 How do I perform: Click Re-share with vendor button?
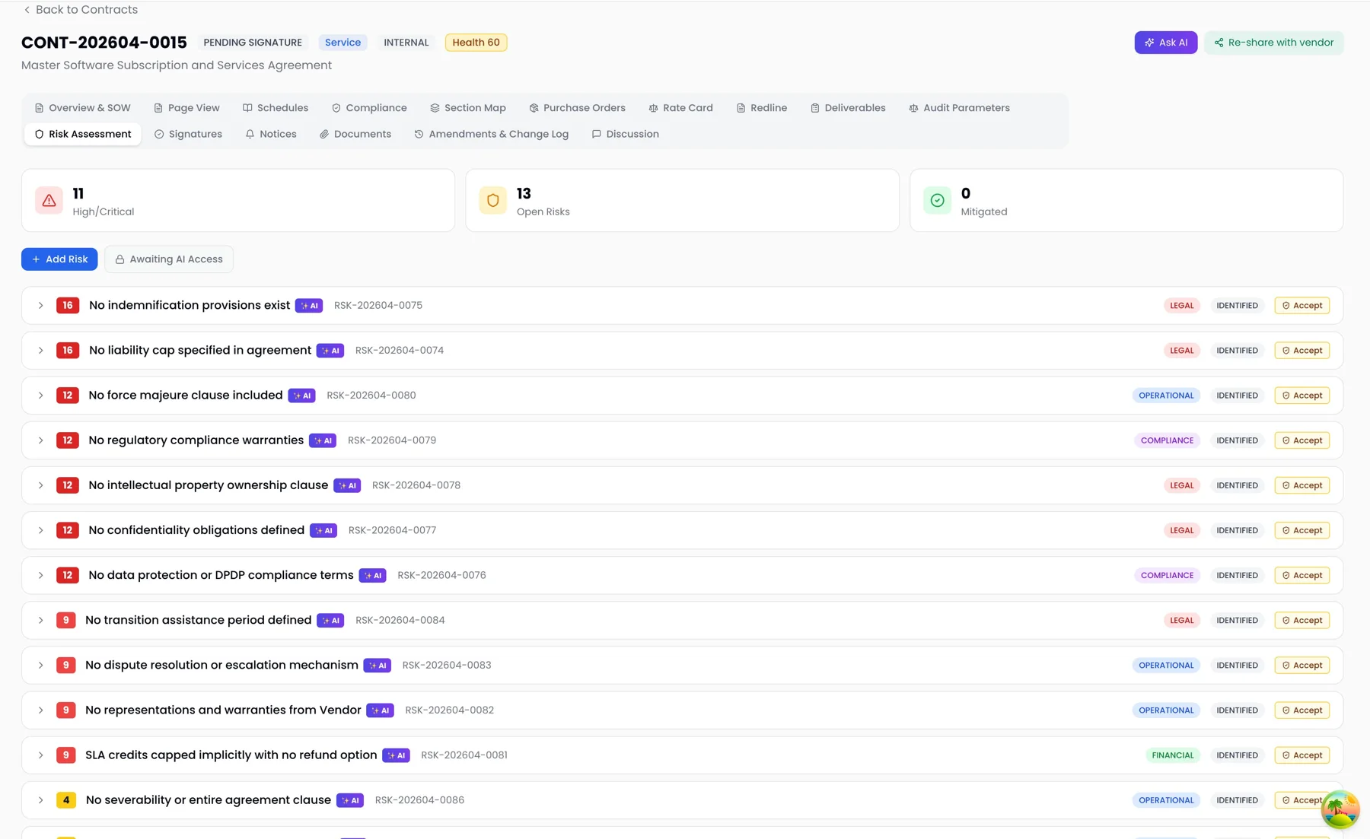point(1273,43)
